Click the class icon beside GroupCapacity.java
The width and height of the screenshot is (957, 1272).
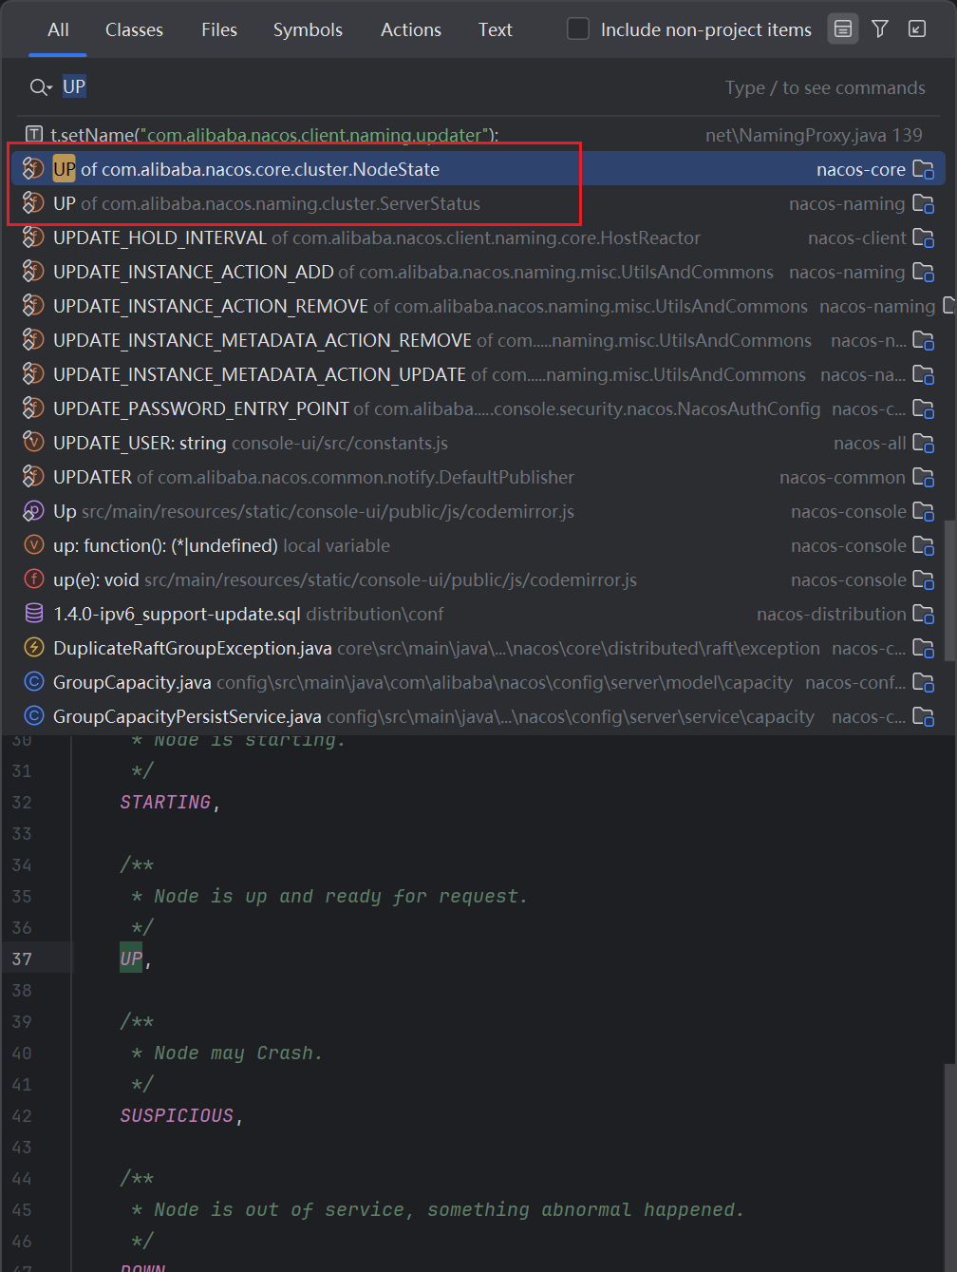(x=33, y=682)
